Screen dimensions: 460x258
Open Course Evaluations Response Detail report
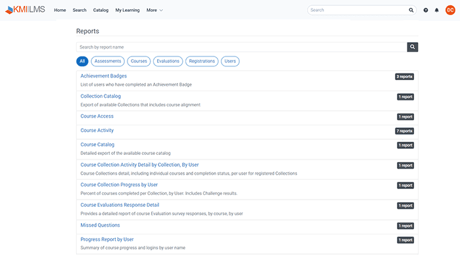click(x=120, y=205)
